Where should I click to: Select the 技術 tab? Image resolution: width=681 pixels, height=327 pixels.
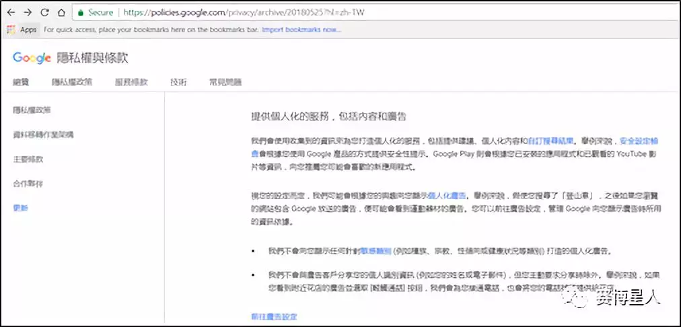tap(178, 82)
